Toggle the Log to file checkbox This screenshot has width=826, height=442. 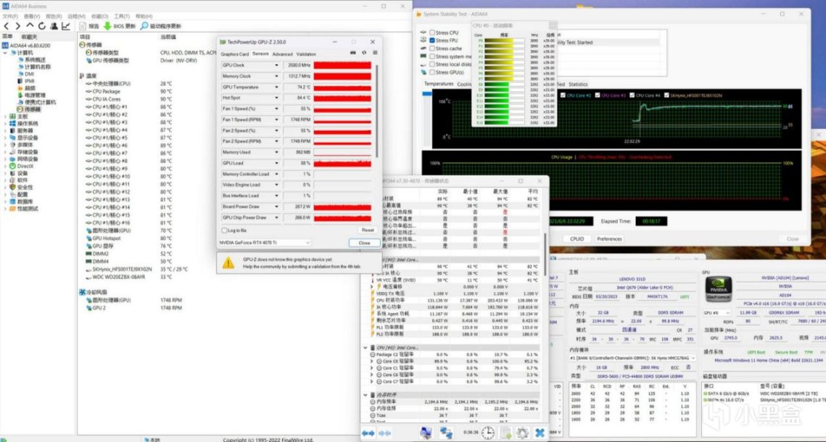225,230
